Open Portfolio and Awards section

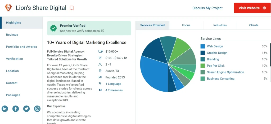21,47
